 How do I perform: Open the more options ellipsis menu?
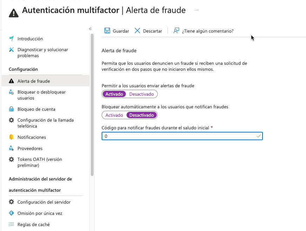tap(197, 11)
